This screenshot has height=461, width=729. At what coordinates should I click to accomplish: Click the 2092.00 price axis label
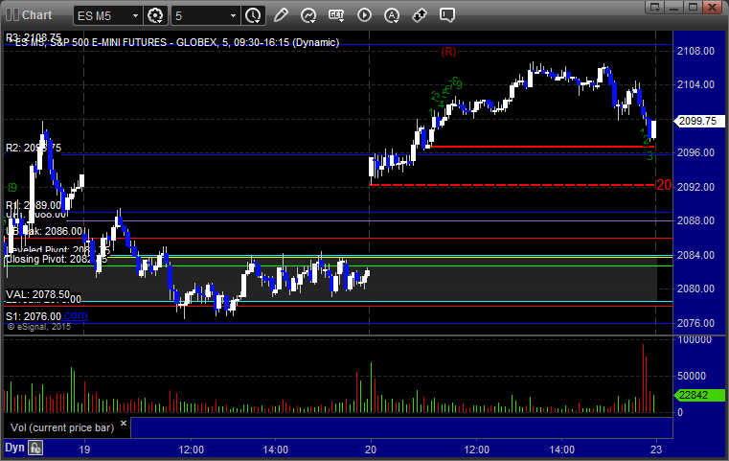pos(695,187)
